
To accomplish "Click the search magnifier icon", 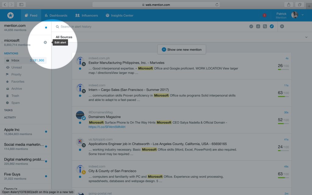I will 57,27.
